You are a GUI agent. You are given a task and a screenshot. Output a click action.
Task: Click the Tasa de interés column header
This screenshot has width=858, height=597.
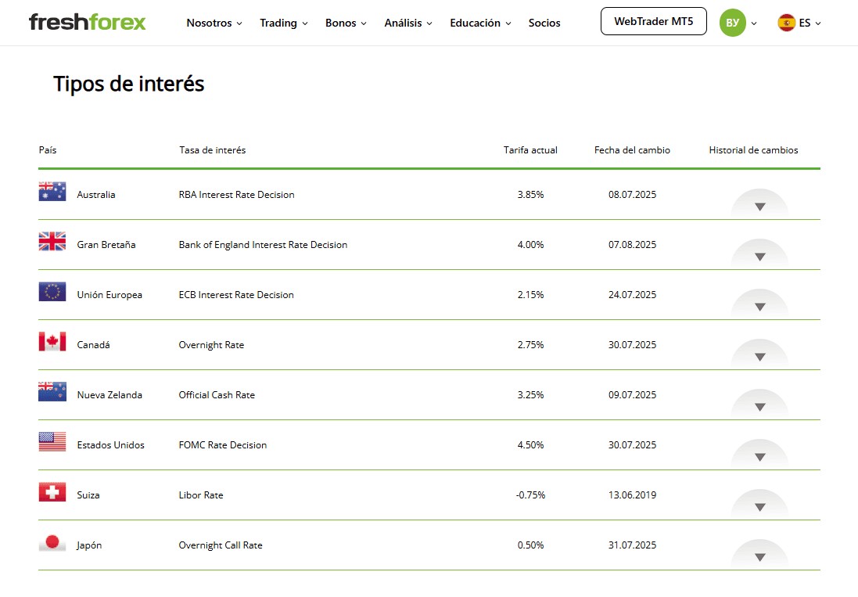pos(212,150)
